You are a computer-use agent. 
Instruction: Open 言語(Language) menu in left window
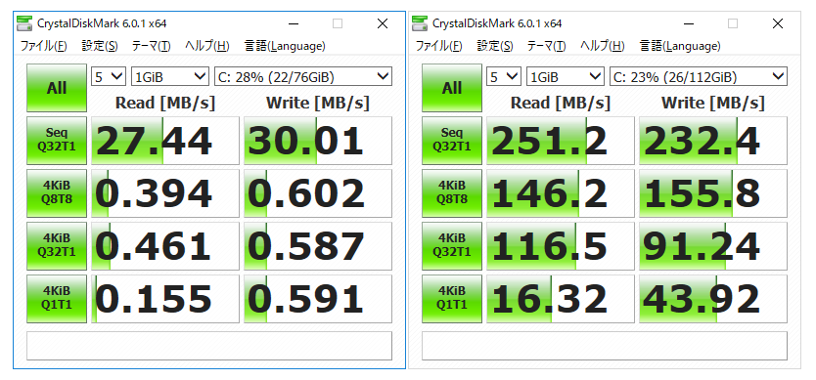[x=285, y=46]
